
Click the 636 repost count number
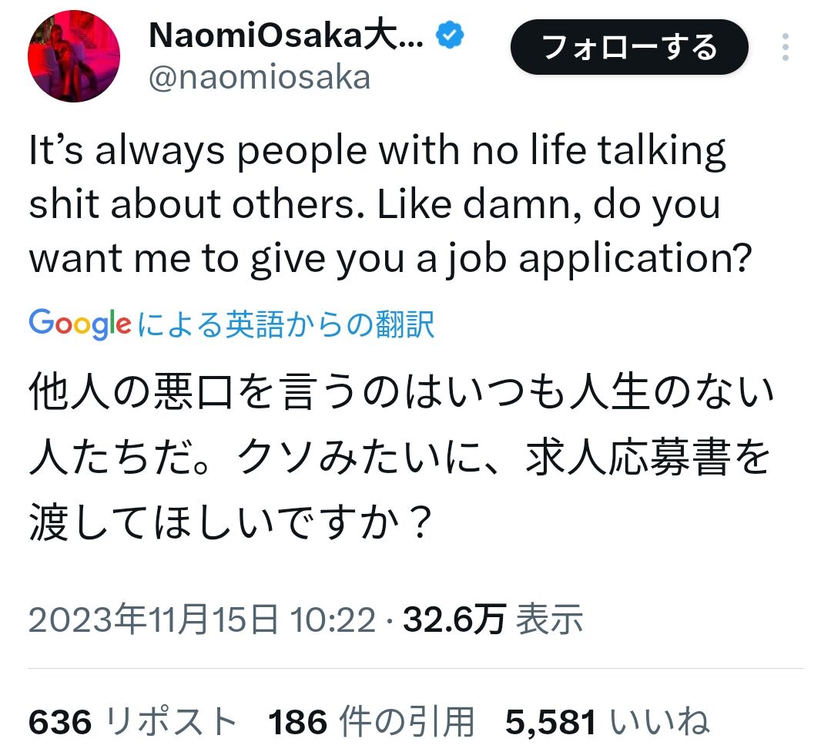coord(60,722)
